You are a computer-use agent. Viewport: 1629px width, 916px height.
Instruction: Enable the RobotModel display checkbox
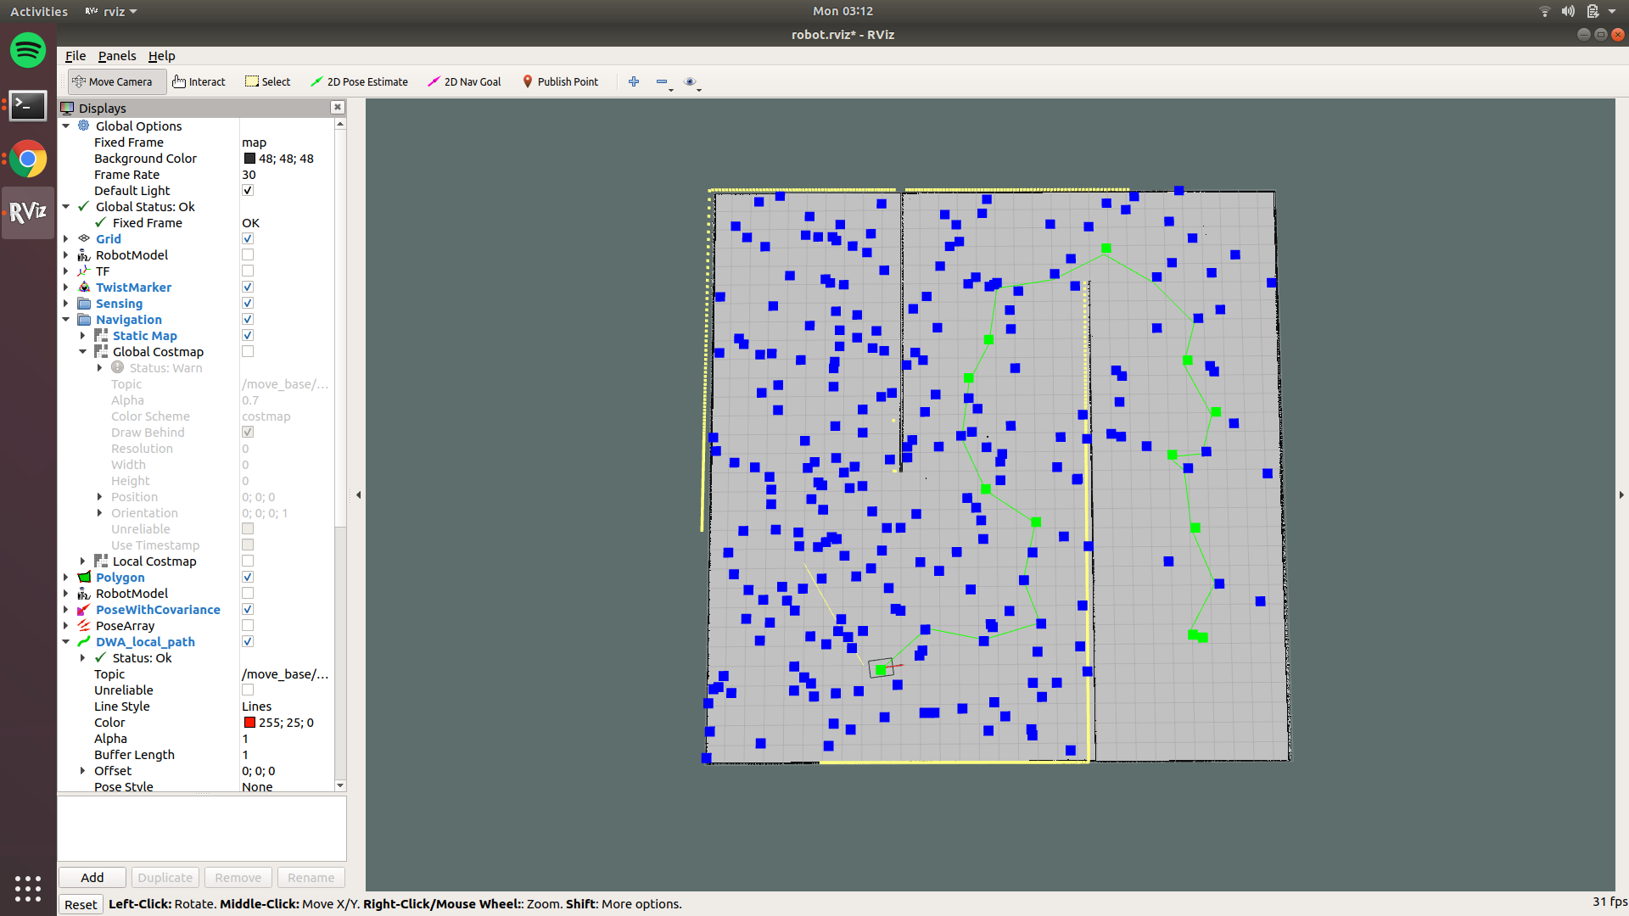(x=248, y=254)
